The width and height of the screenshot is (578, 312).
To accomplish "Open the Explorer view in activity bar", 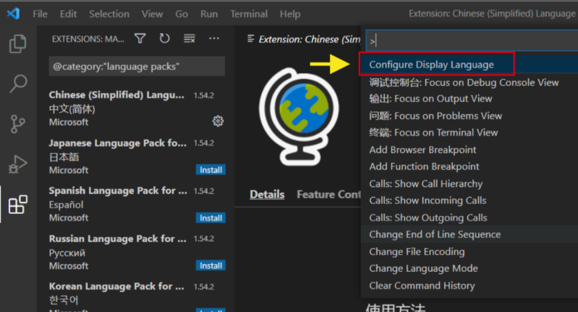I will tap(18, 44).
